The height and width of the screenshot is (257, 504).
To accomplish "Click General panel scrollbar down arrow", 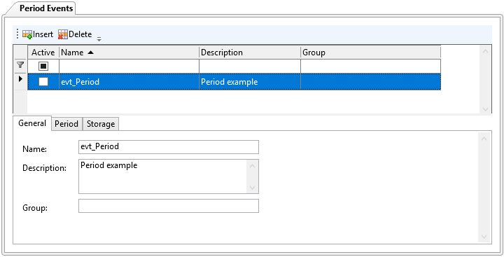I will click(484, 237).
